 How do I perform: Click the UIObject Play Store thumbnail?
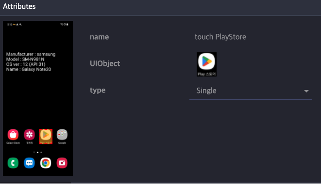pos(206,64)
